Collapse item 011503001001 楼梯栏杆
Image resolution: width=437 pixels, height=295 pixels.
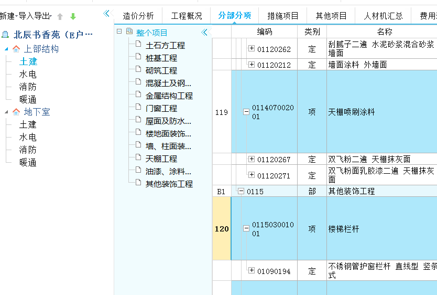(x=246, y=228)
